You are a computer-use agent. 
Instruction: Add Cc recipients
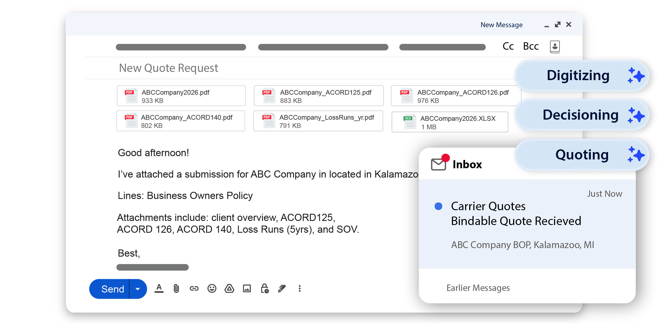(508, 46)
